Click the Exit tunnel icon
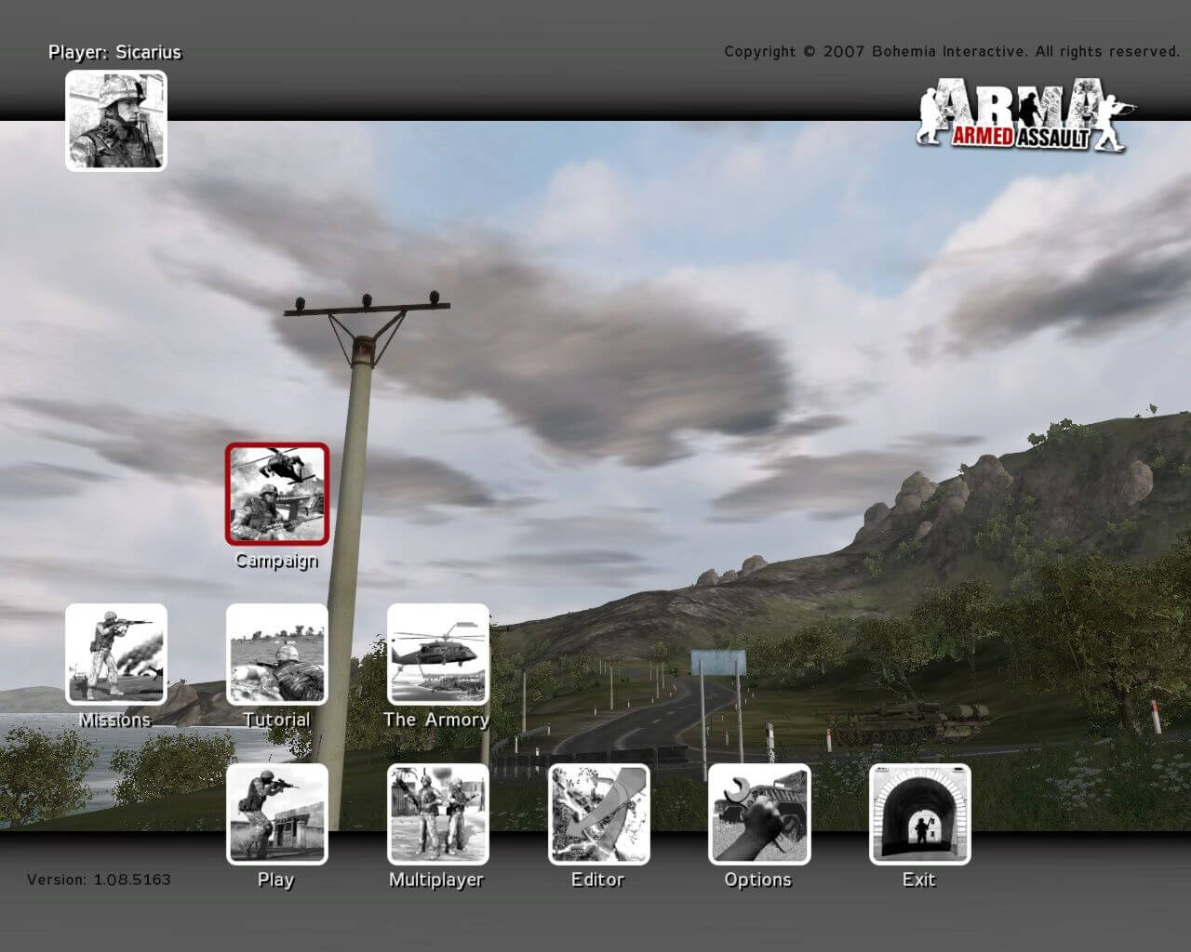The image size is (1191, 952). pyautogui.click(x=920, y=814)
